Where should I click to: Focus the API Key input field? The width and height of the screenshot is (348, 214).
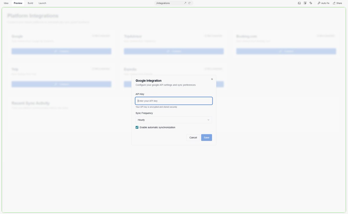click(x=174, y=101)
